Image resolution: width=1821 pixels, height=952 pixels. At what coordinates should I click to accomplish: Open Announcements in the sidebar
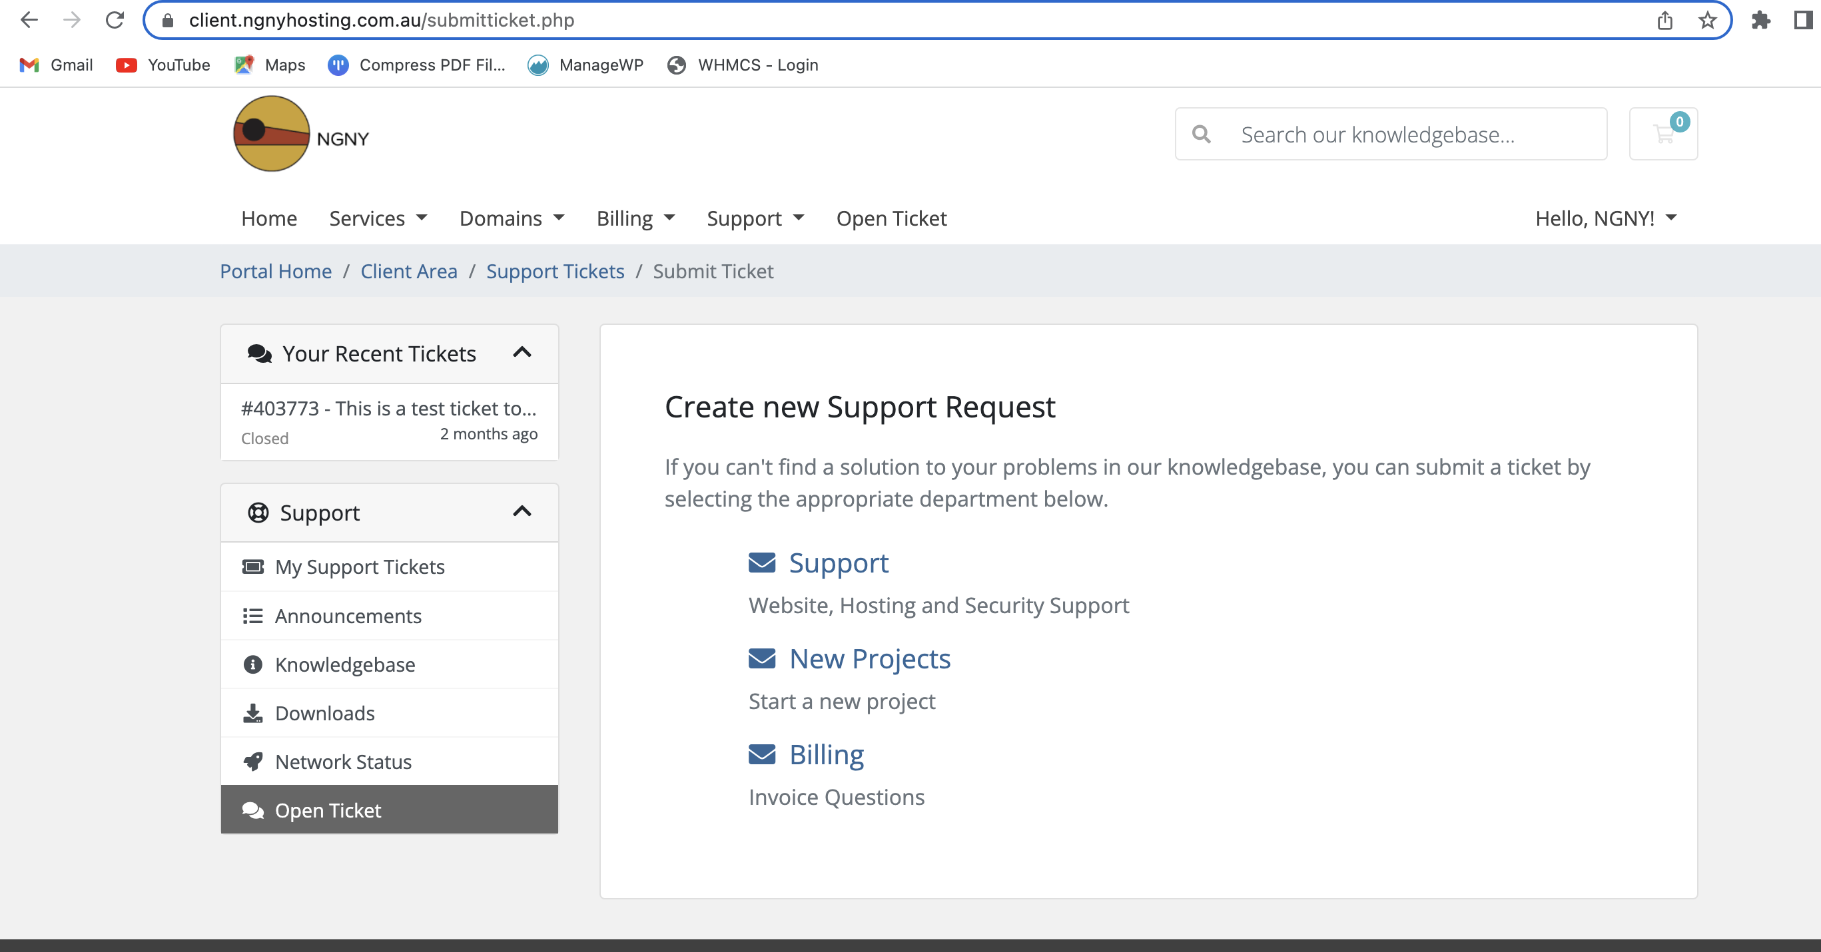tap(390, 616)
